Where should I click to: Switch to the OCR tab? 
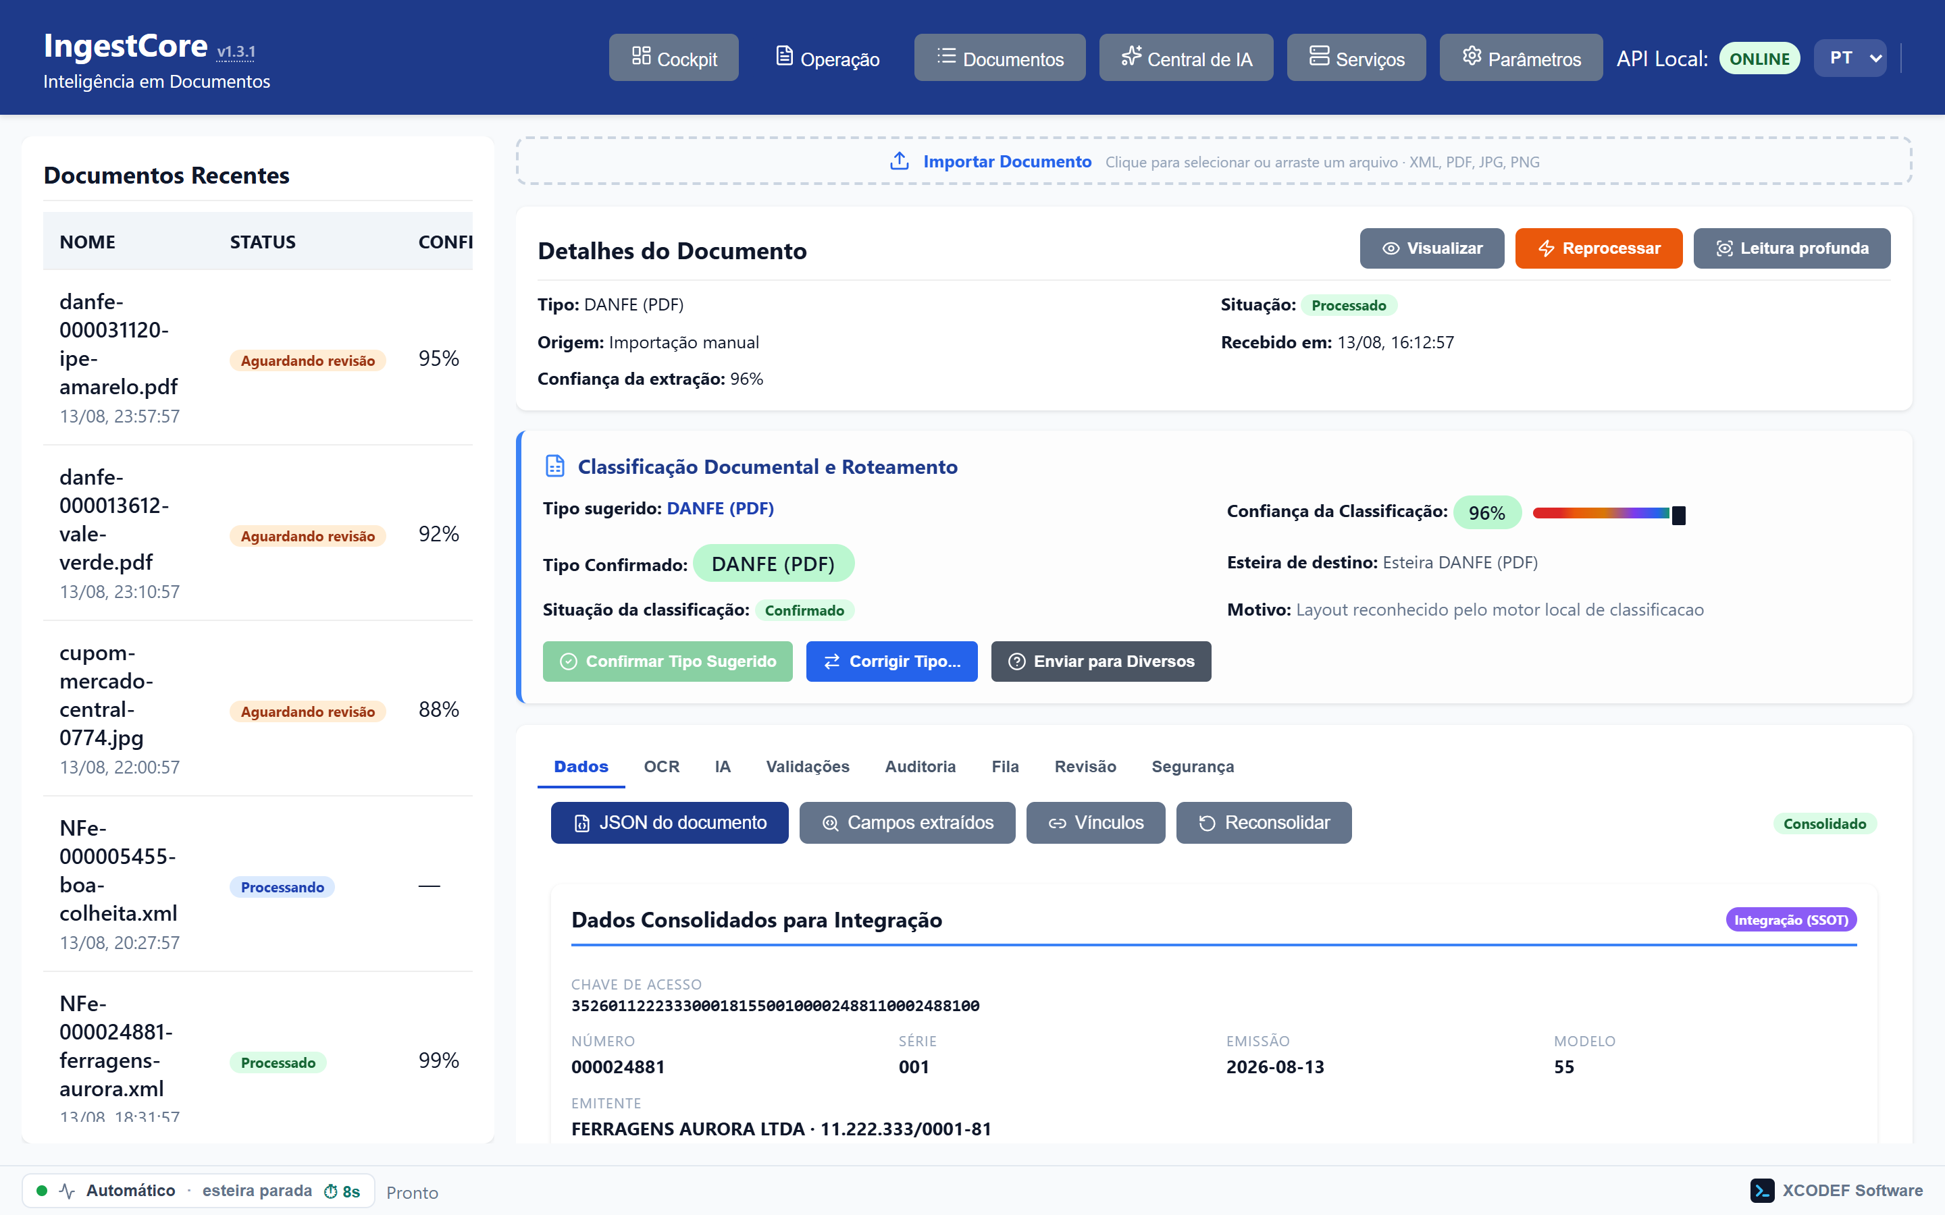[661, 767]
